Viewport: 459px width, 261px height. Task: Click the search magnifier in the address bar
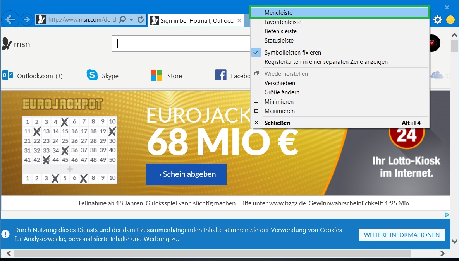tap(123, 20)
